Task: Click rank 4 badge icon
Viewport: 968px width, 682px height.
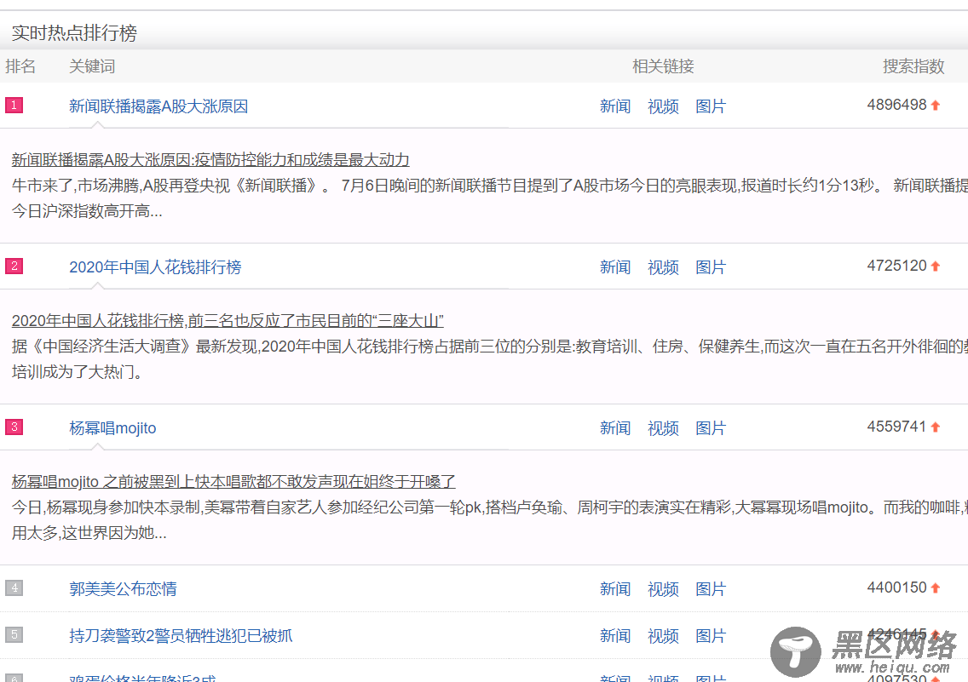Action: click(x=14, y=587)
